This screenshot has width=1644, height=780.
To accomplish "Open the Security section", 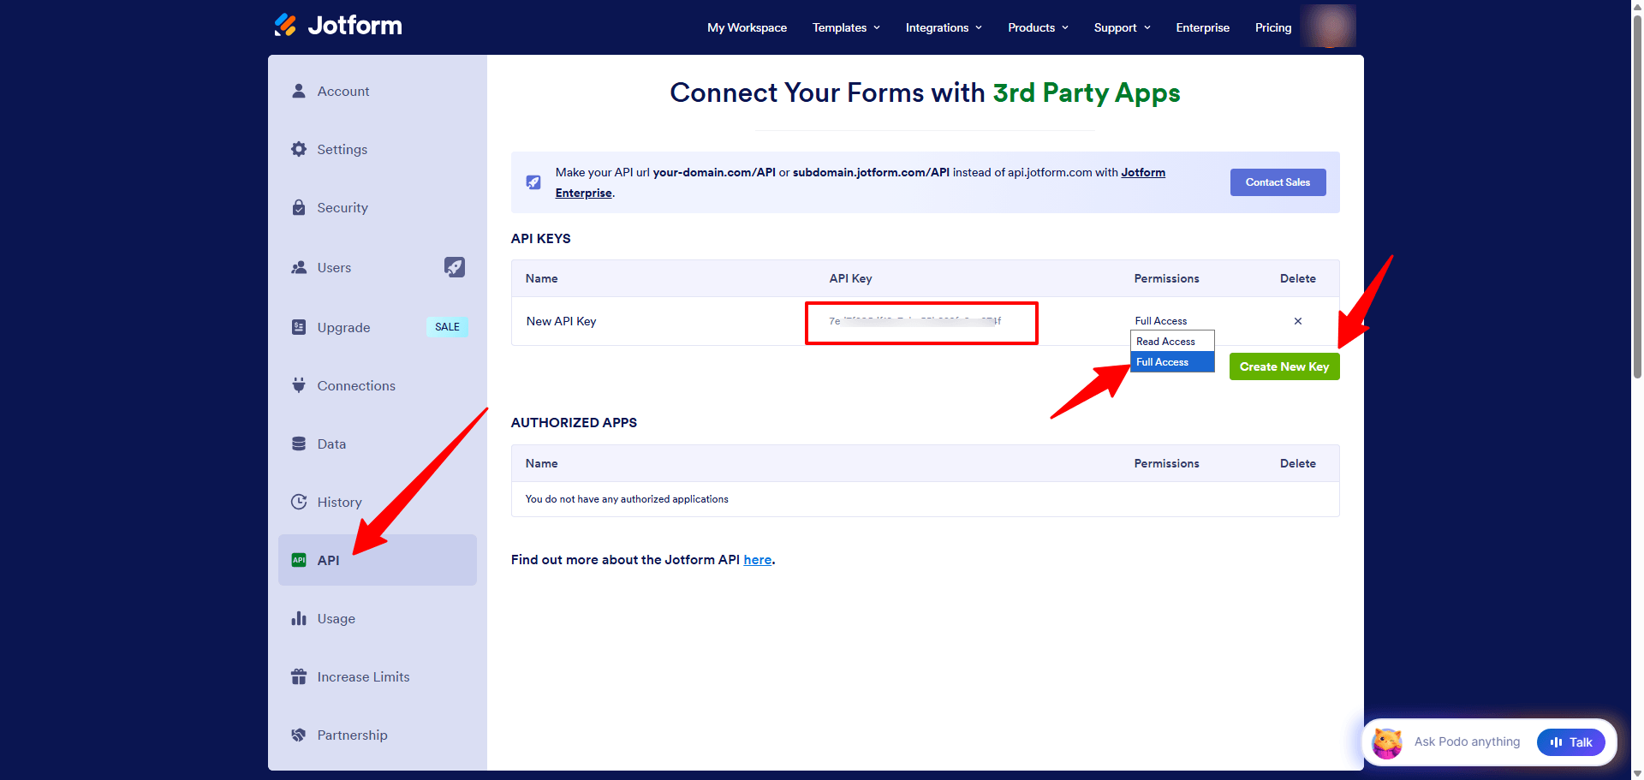I will coord(378,207).
